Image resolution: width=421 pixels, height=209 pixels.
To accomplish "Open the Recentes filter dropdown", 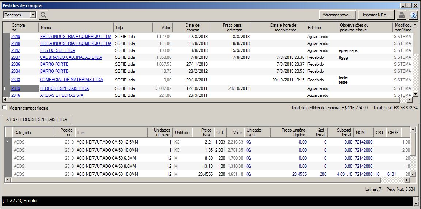I will coord(33,15).
